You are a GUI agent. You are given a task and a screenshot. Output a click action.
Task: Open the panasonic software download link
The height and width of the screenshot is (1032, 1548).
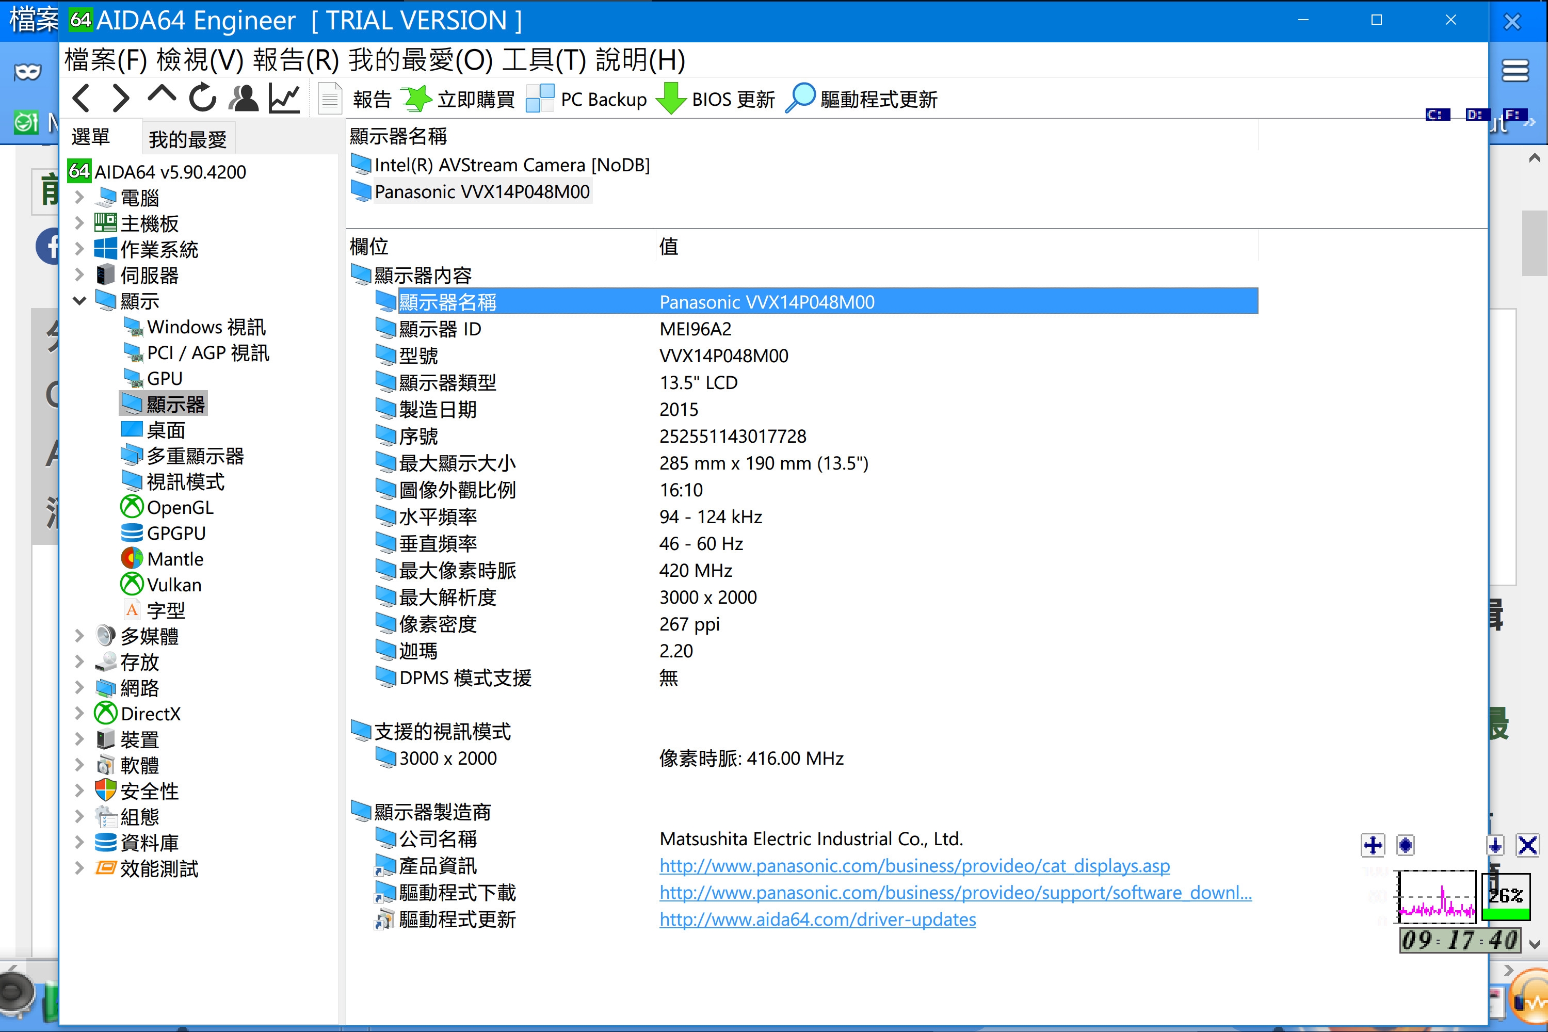(x=956, y=893)
